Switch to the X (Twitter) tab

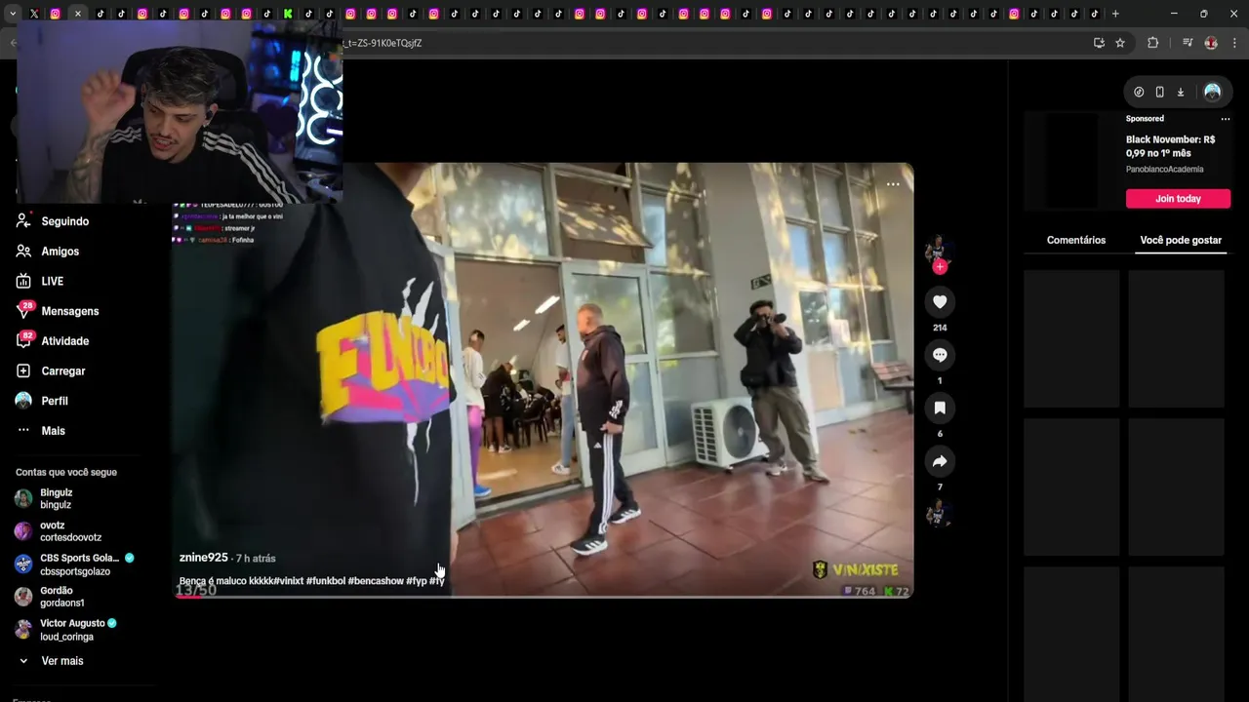(x=34, y=14)
